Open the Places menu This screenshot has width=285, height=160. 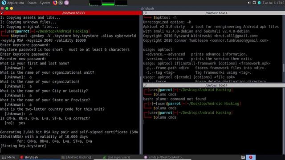(x=32, y=3)
